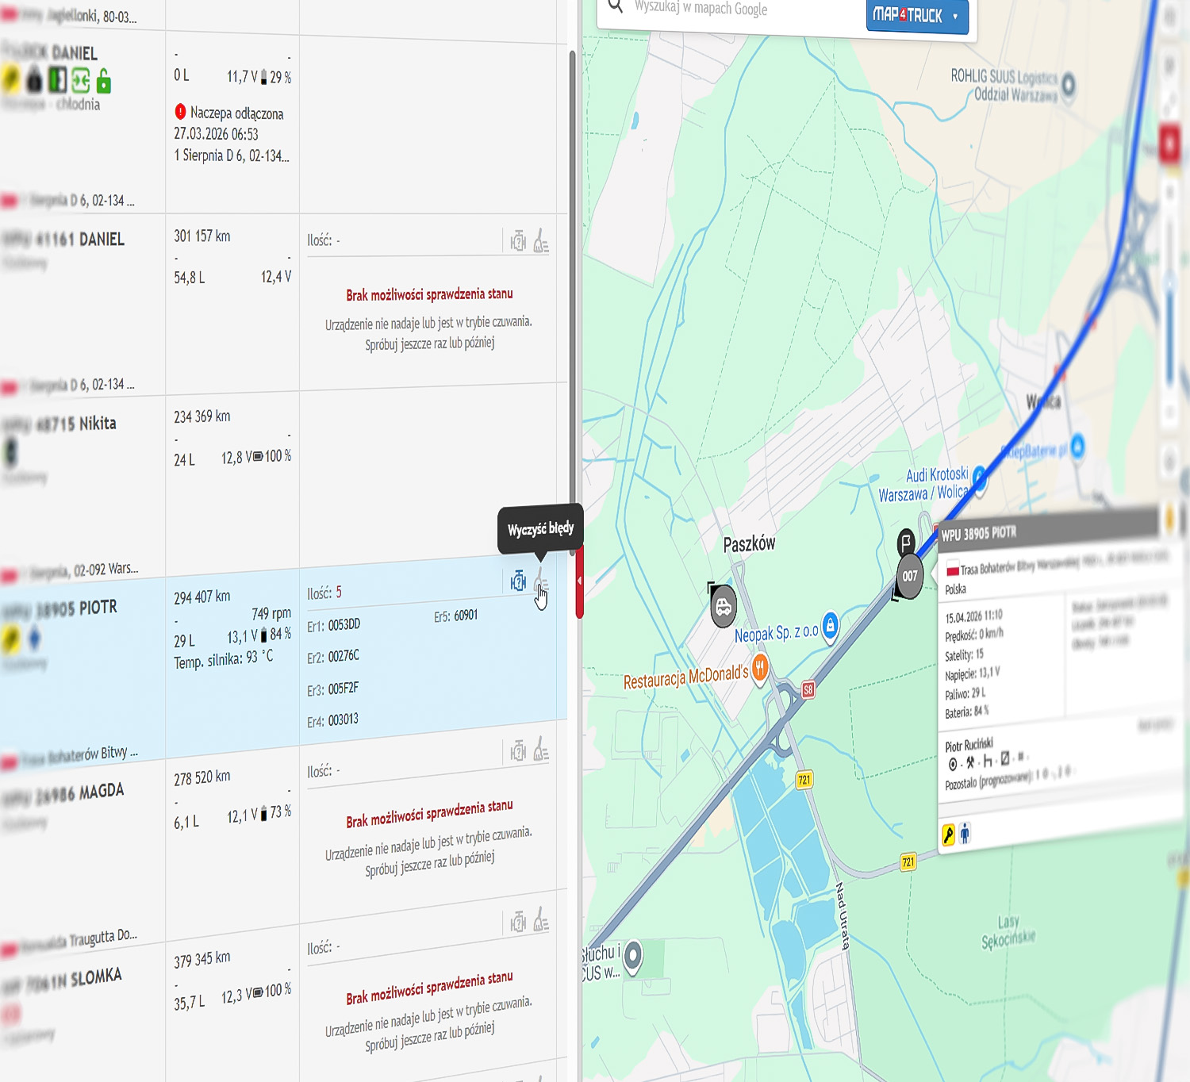Click the '379 345 km' mileage value

point(202,959)
